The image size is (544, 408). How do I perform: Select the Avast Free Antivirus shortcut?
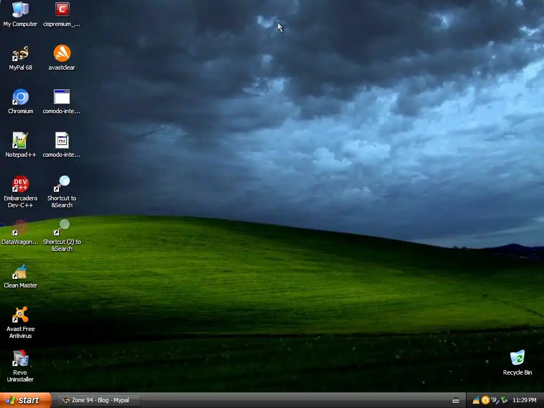21,322
